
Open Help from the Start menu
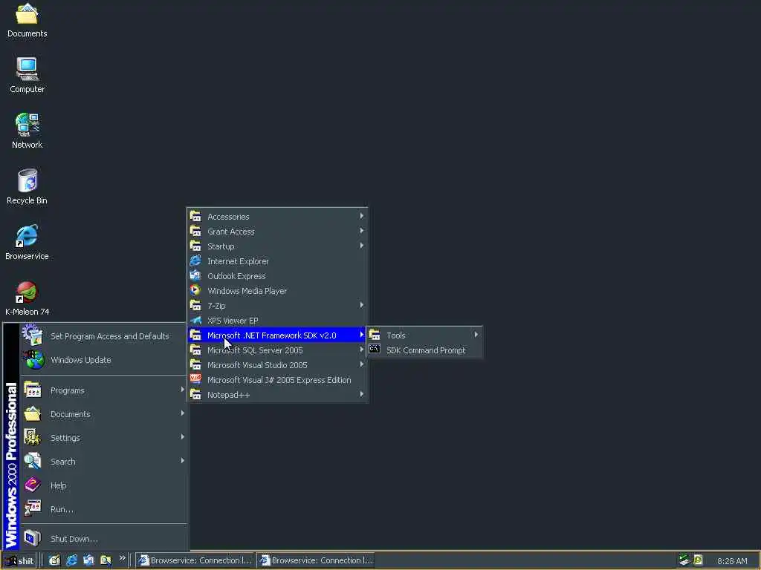(x=103, y=485)
